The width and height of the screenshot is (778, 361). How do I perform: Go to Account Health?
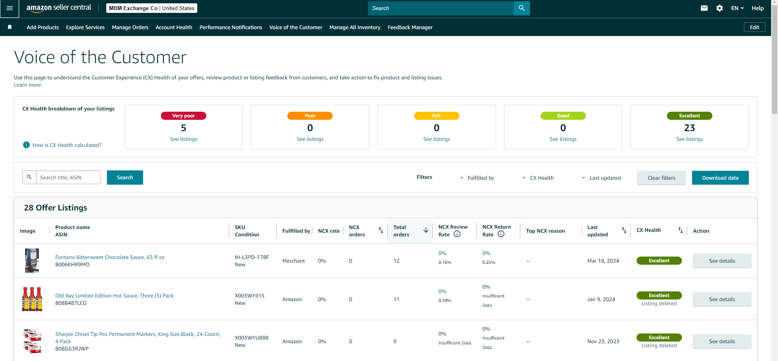coord(174,27)
